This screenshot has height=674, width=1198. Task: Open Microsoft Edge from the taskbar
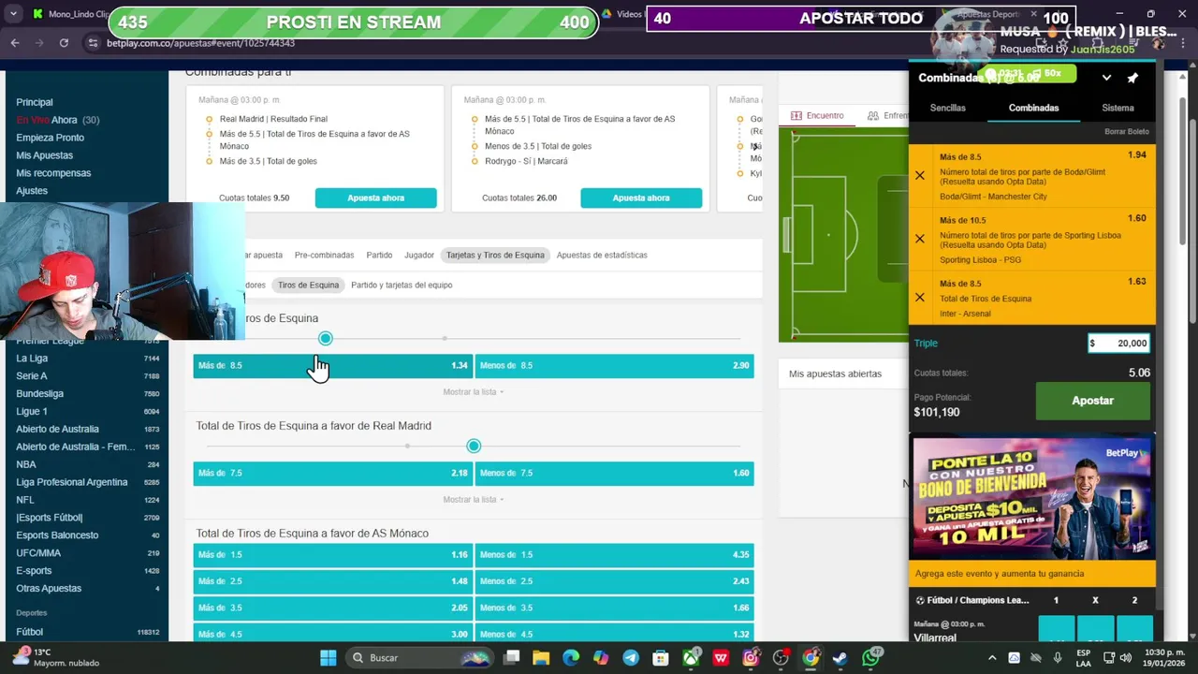pos(571,657)
